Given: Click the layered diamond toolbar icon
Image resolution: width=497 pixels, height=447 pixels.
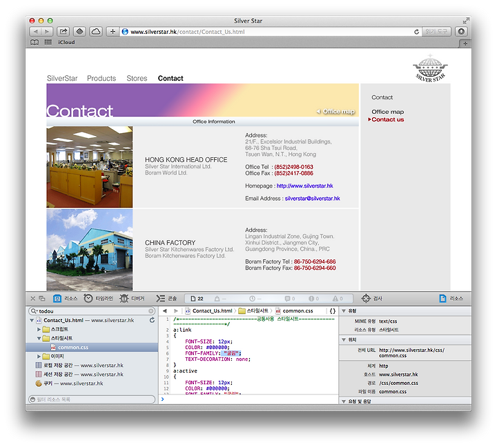Looking at the screenshot, I should click(x=79, y=31).
